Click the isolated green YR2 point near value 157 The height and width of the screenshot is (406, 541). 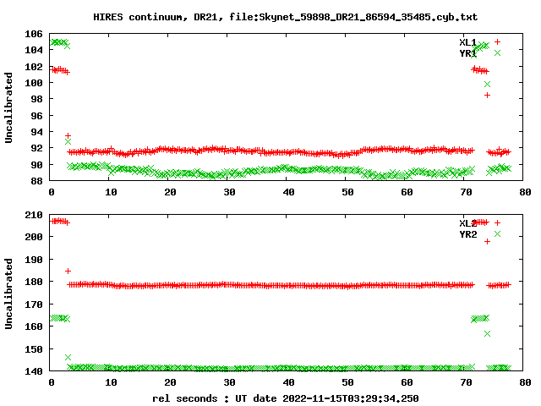487,333
